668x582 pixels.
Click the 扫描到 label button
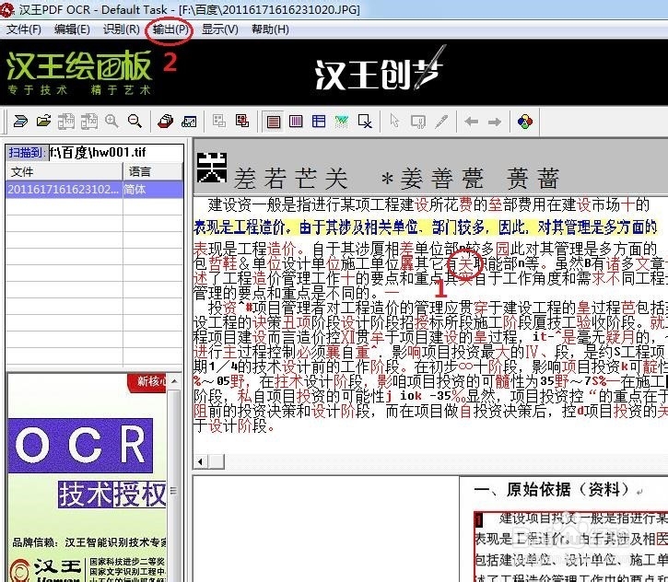(26, 153)
